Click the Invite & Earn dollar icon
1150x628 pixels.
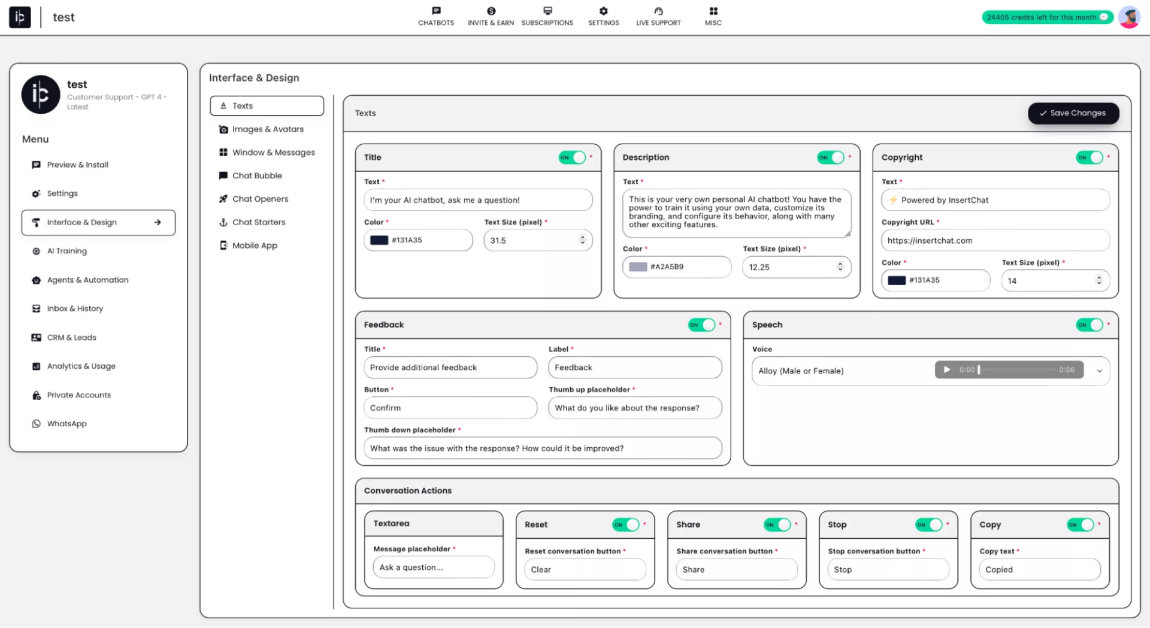point(491,11)
